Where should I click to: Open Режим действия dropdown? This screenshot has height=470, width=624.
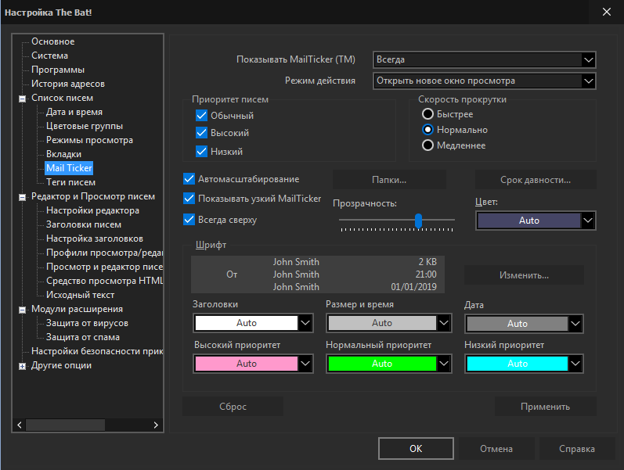point(485,81)
